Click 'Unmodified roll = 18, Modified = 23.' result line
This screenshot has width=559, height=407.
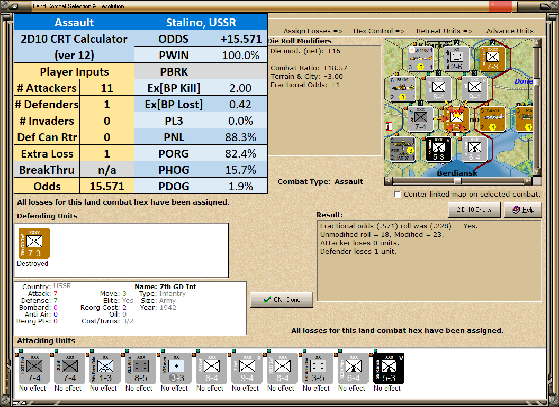coord(382,234)
